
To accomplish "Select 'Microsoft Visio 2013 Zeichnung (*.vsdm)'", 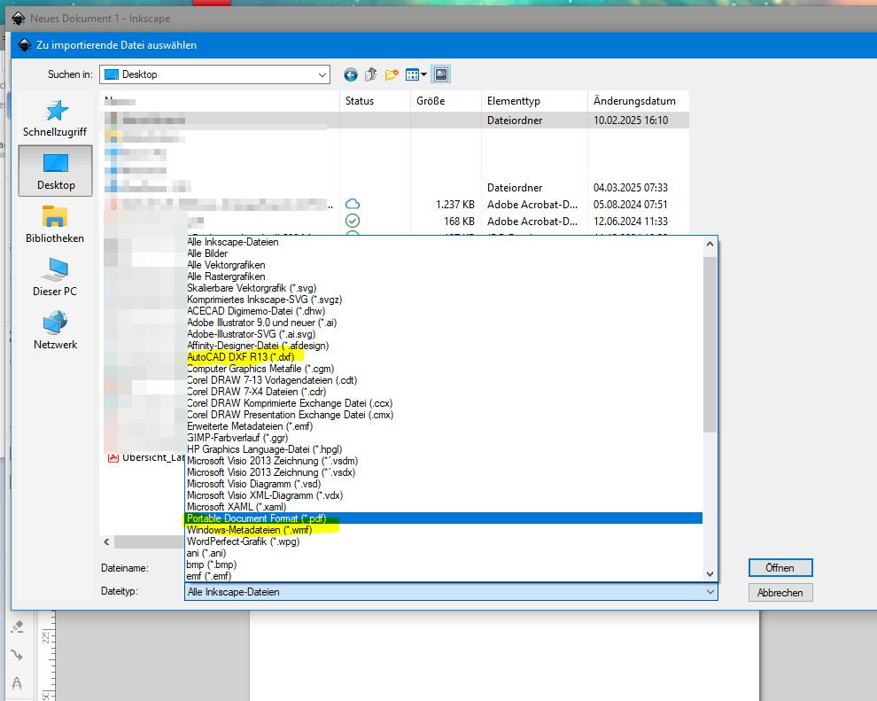I will tap(272, 461).
